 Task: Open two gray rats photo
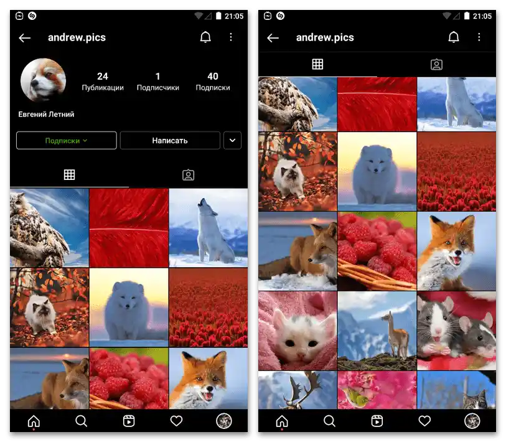pos(457,331)
